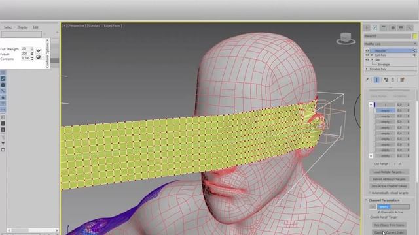Toggle Show End Result under modifier stack
The width and height of the screenshot is (419, 235).
(376, 80)
